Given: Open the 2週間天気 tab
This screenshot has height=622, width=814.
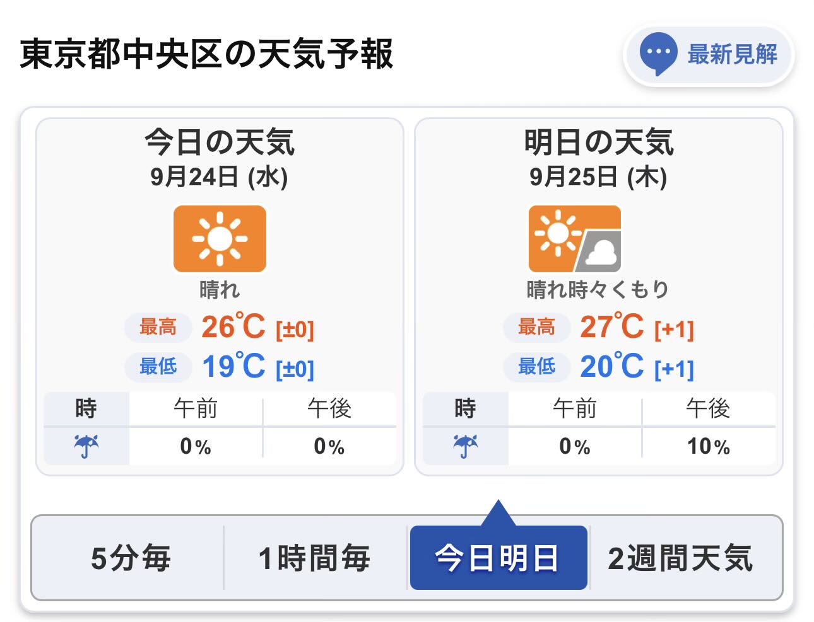Looking at the screenshot, I should [x=680, y=558].
